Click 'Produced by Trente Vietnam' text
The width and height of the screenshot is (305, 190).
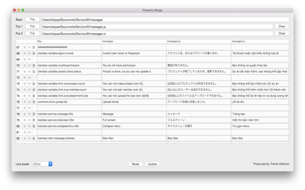[x=271, y=164]
